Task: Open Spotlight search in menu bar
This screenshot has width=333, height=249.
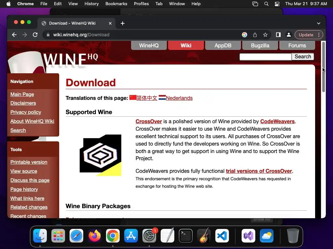Action: tap(266, 4)
